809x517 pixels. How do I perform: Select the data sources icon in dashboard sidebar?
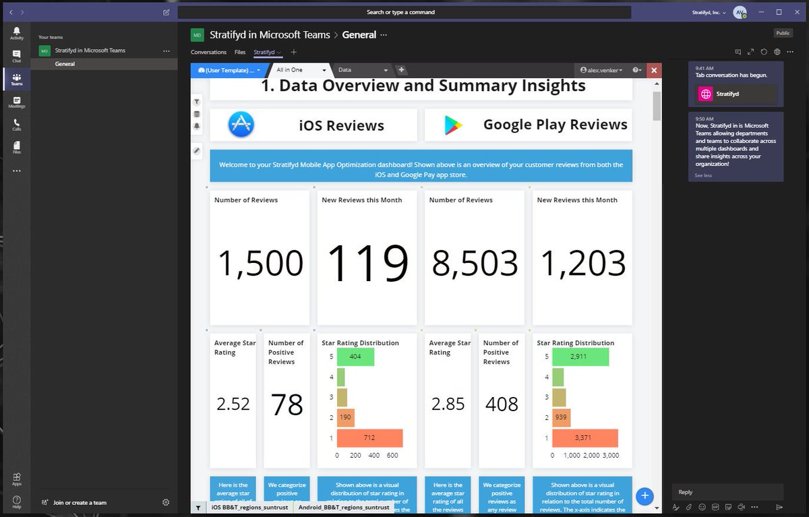197,114
